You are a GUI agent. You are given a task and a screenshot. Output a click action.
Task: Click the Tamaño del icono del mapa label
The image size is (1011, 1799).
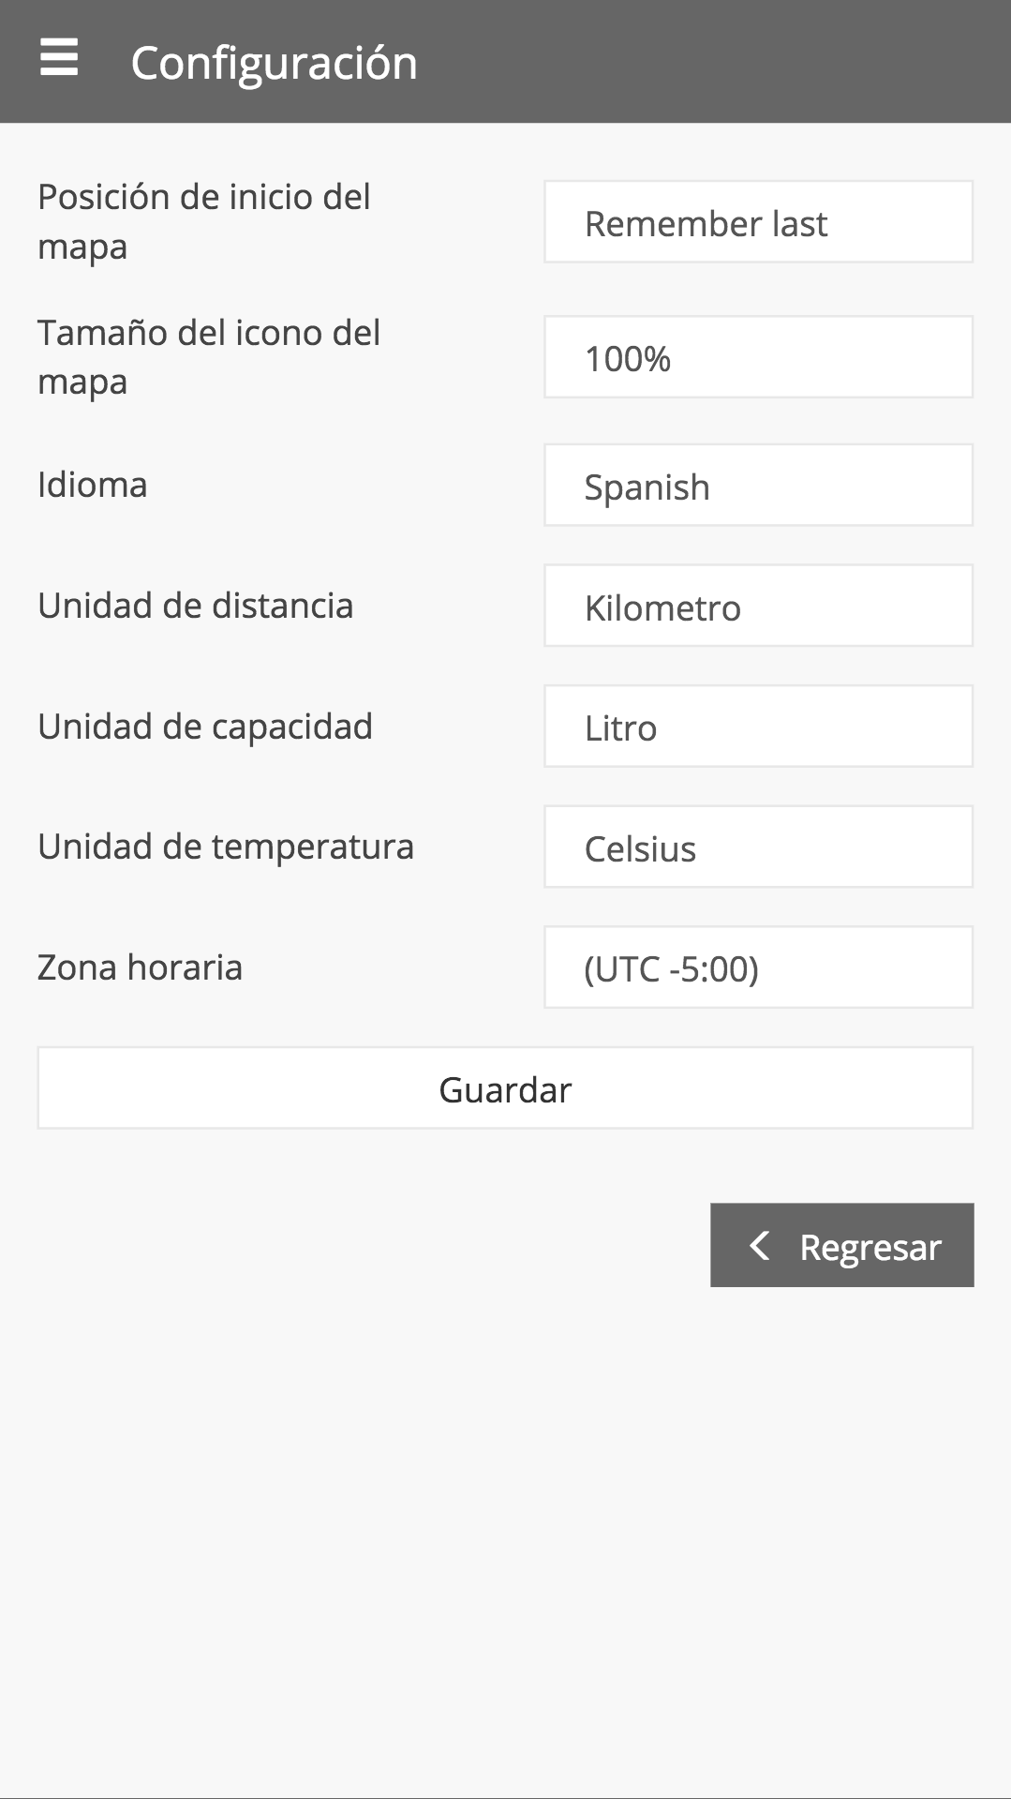(x=209, y=357)
